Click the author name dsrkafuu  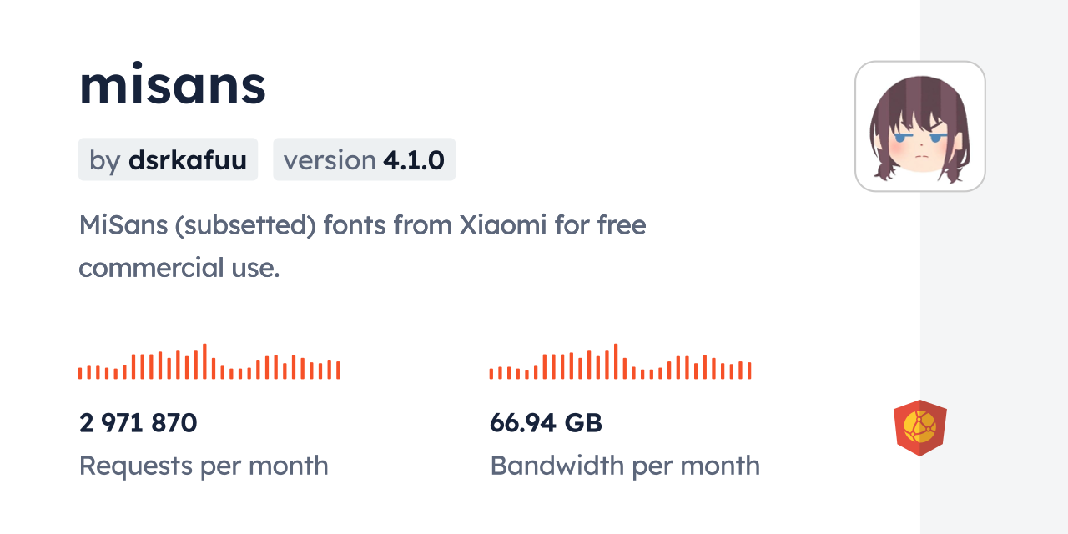[x=188, y=159]
